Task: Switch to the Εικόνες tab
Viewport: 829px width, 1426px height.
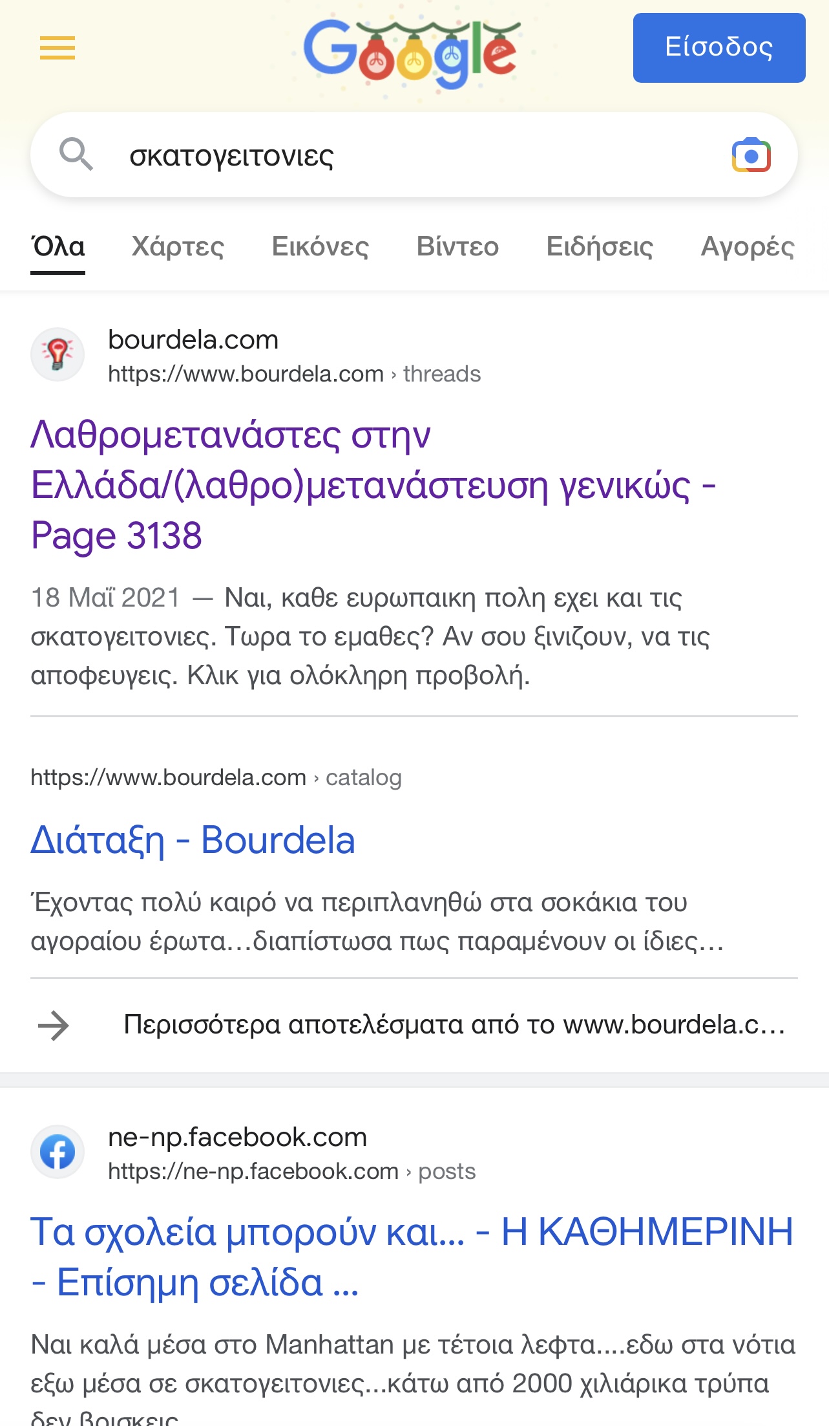Action: click(x=320, y=247)
